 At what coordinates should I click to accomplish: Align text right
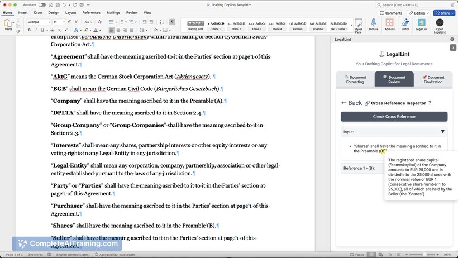click(x=125, y=30)
